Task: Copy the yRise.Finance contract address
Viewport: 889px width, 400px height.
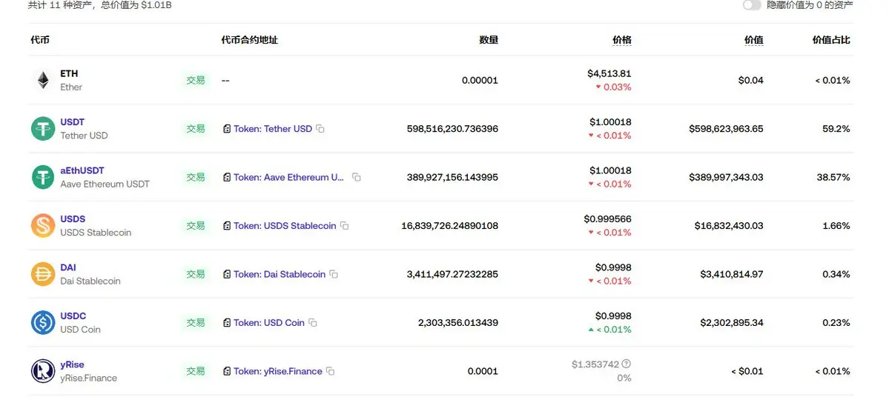Action: [330, 371]
